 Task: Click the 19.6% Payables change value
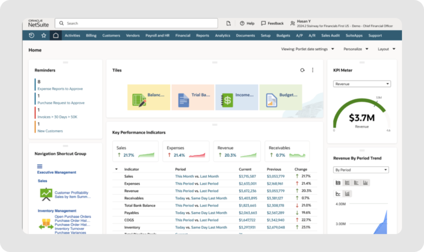pos(306,213)
